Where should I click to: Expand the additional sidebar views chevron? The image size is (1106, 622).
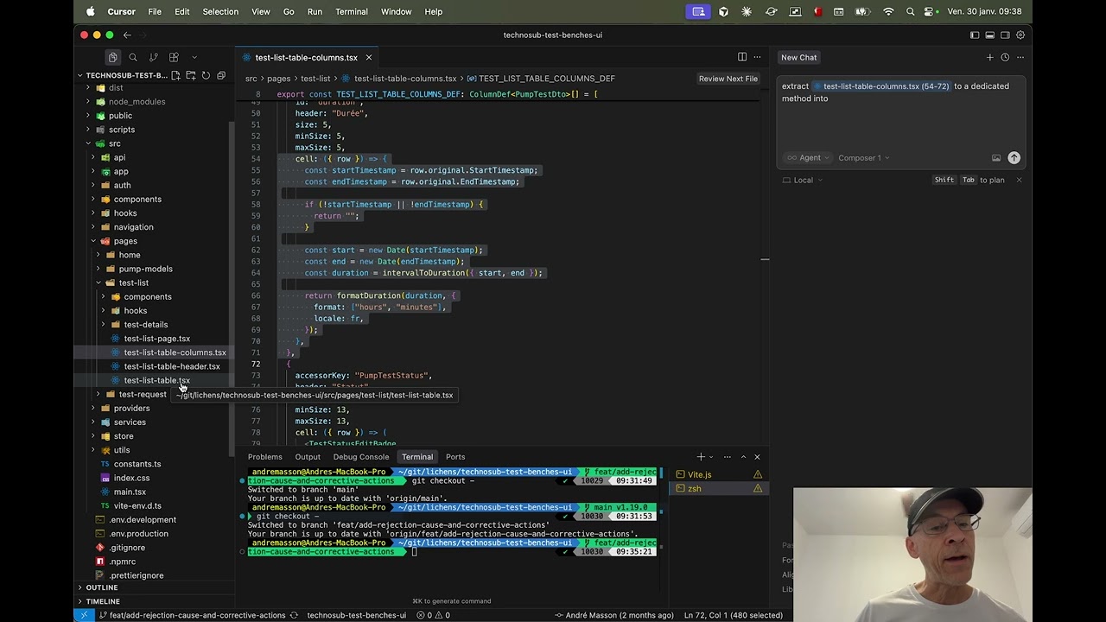point(194,57)
